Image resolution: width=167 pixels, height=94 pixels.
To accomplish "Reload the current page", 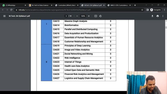I will coord(11,10).
